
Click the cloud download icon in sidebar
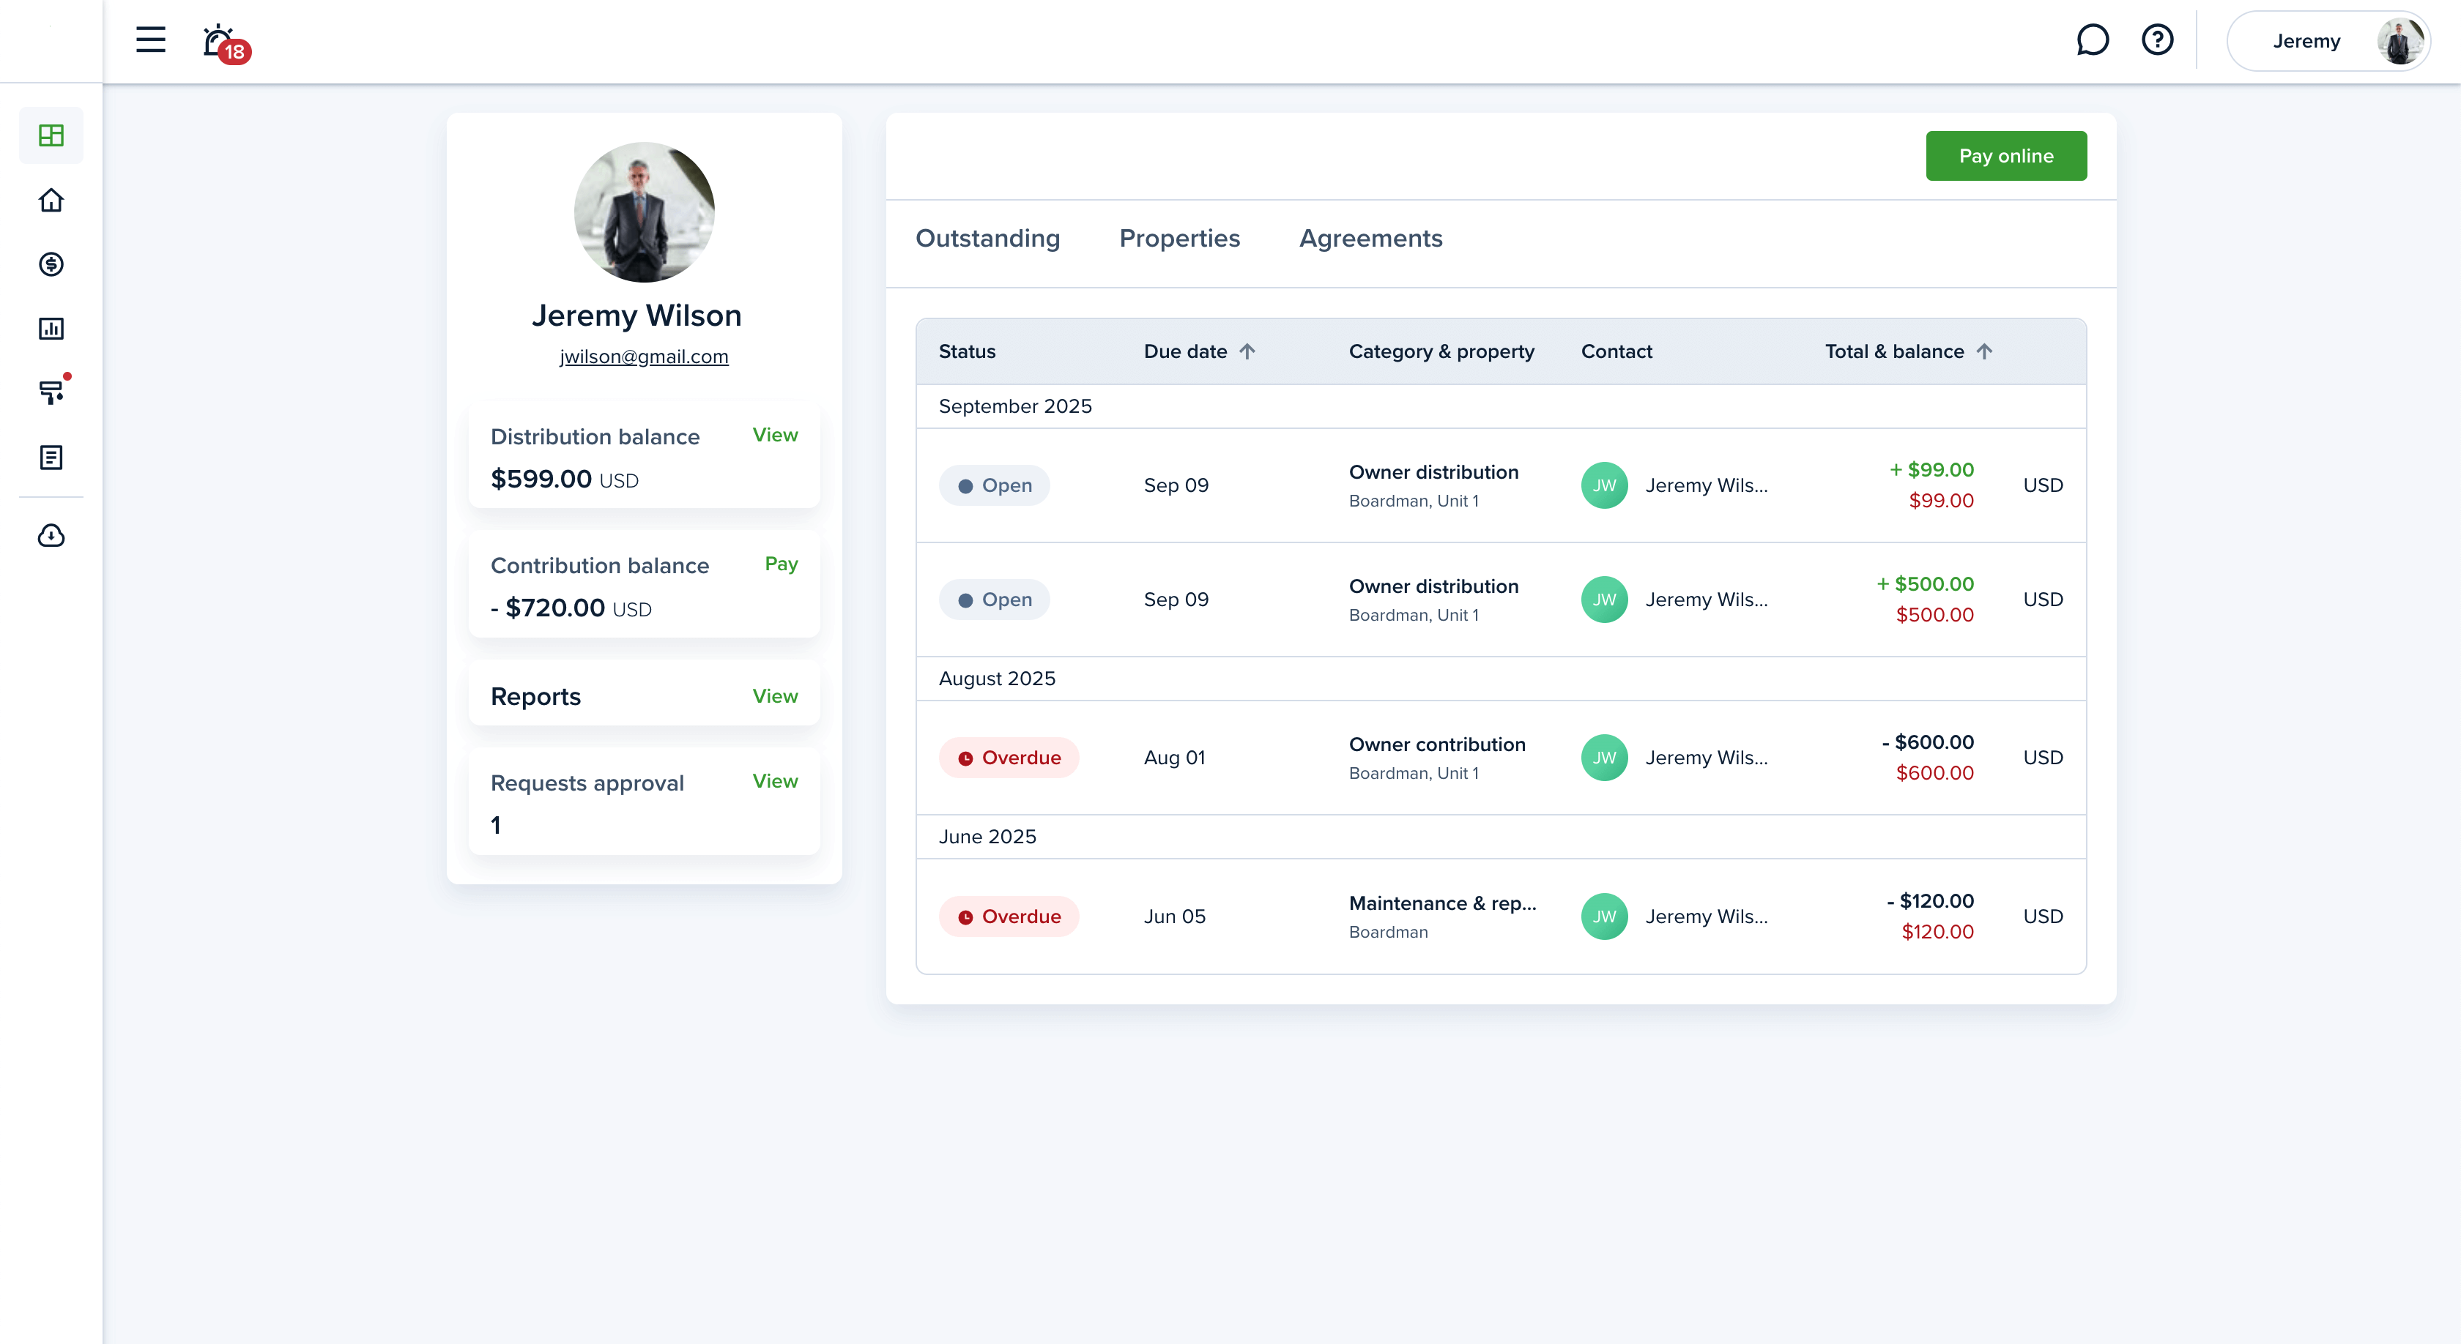(x=51, y=536)
